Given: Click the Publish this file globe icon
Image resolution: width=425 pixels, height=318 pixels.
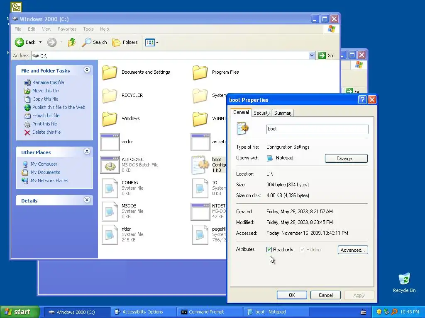Looking at the screenshot, I should pyautogui.click(x=27, y=107).
